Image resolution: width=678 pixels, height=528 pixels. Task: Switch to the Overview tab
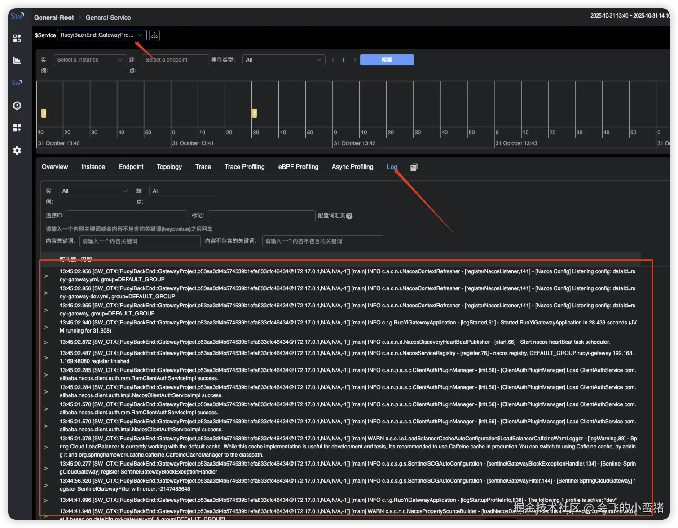click(x=55, y=167)
